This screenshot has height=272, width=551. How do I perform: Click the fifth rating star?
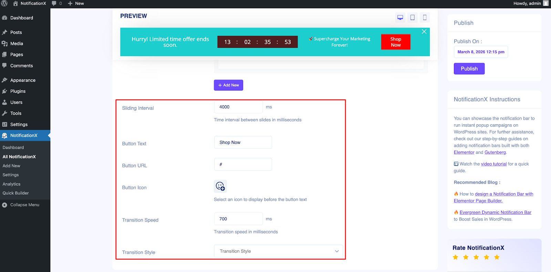(x=497, y=257)
